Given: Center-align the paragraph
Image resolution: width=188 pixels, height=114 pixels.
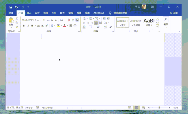Looking at the screenshot, I should [x=88, y=23].
